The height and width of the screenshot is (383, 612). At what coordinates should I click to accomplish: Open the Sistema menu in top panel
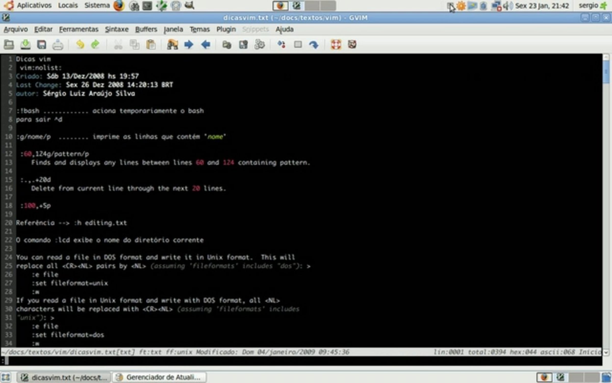(97, 5)
